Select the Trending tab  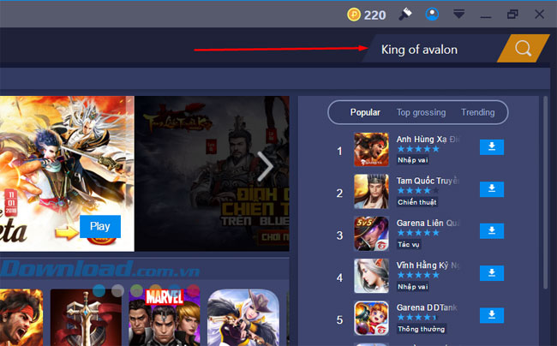tap(477, 112)
